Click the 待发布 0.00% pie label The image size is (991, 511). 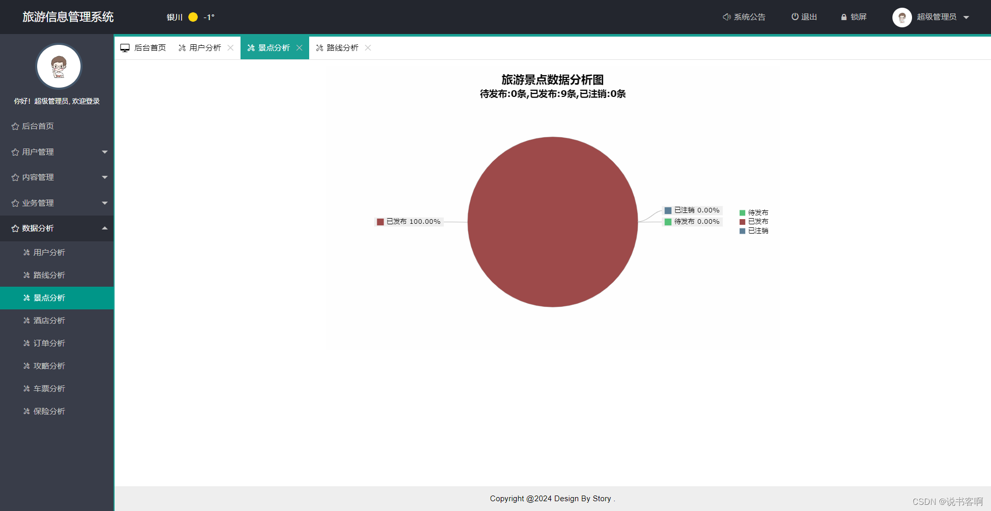point(692,222)
